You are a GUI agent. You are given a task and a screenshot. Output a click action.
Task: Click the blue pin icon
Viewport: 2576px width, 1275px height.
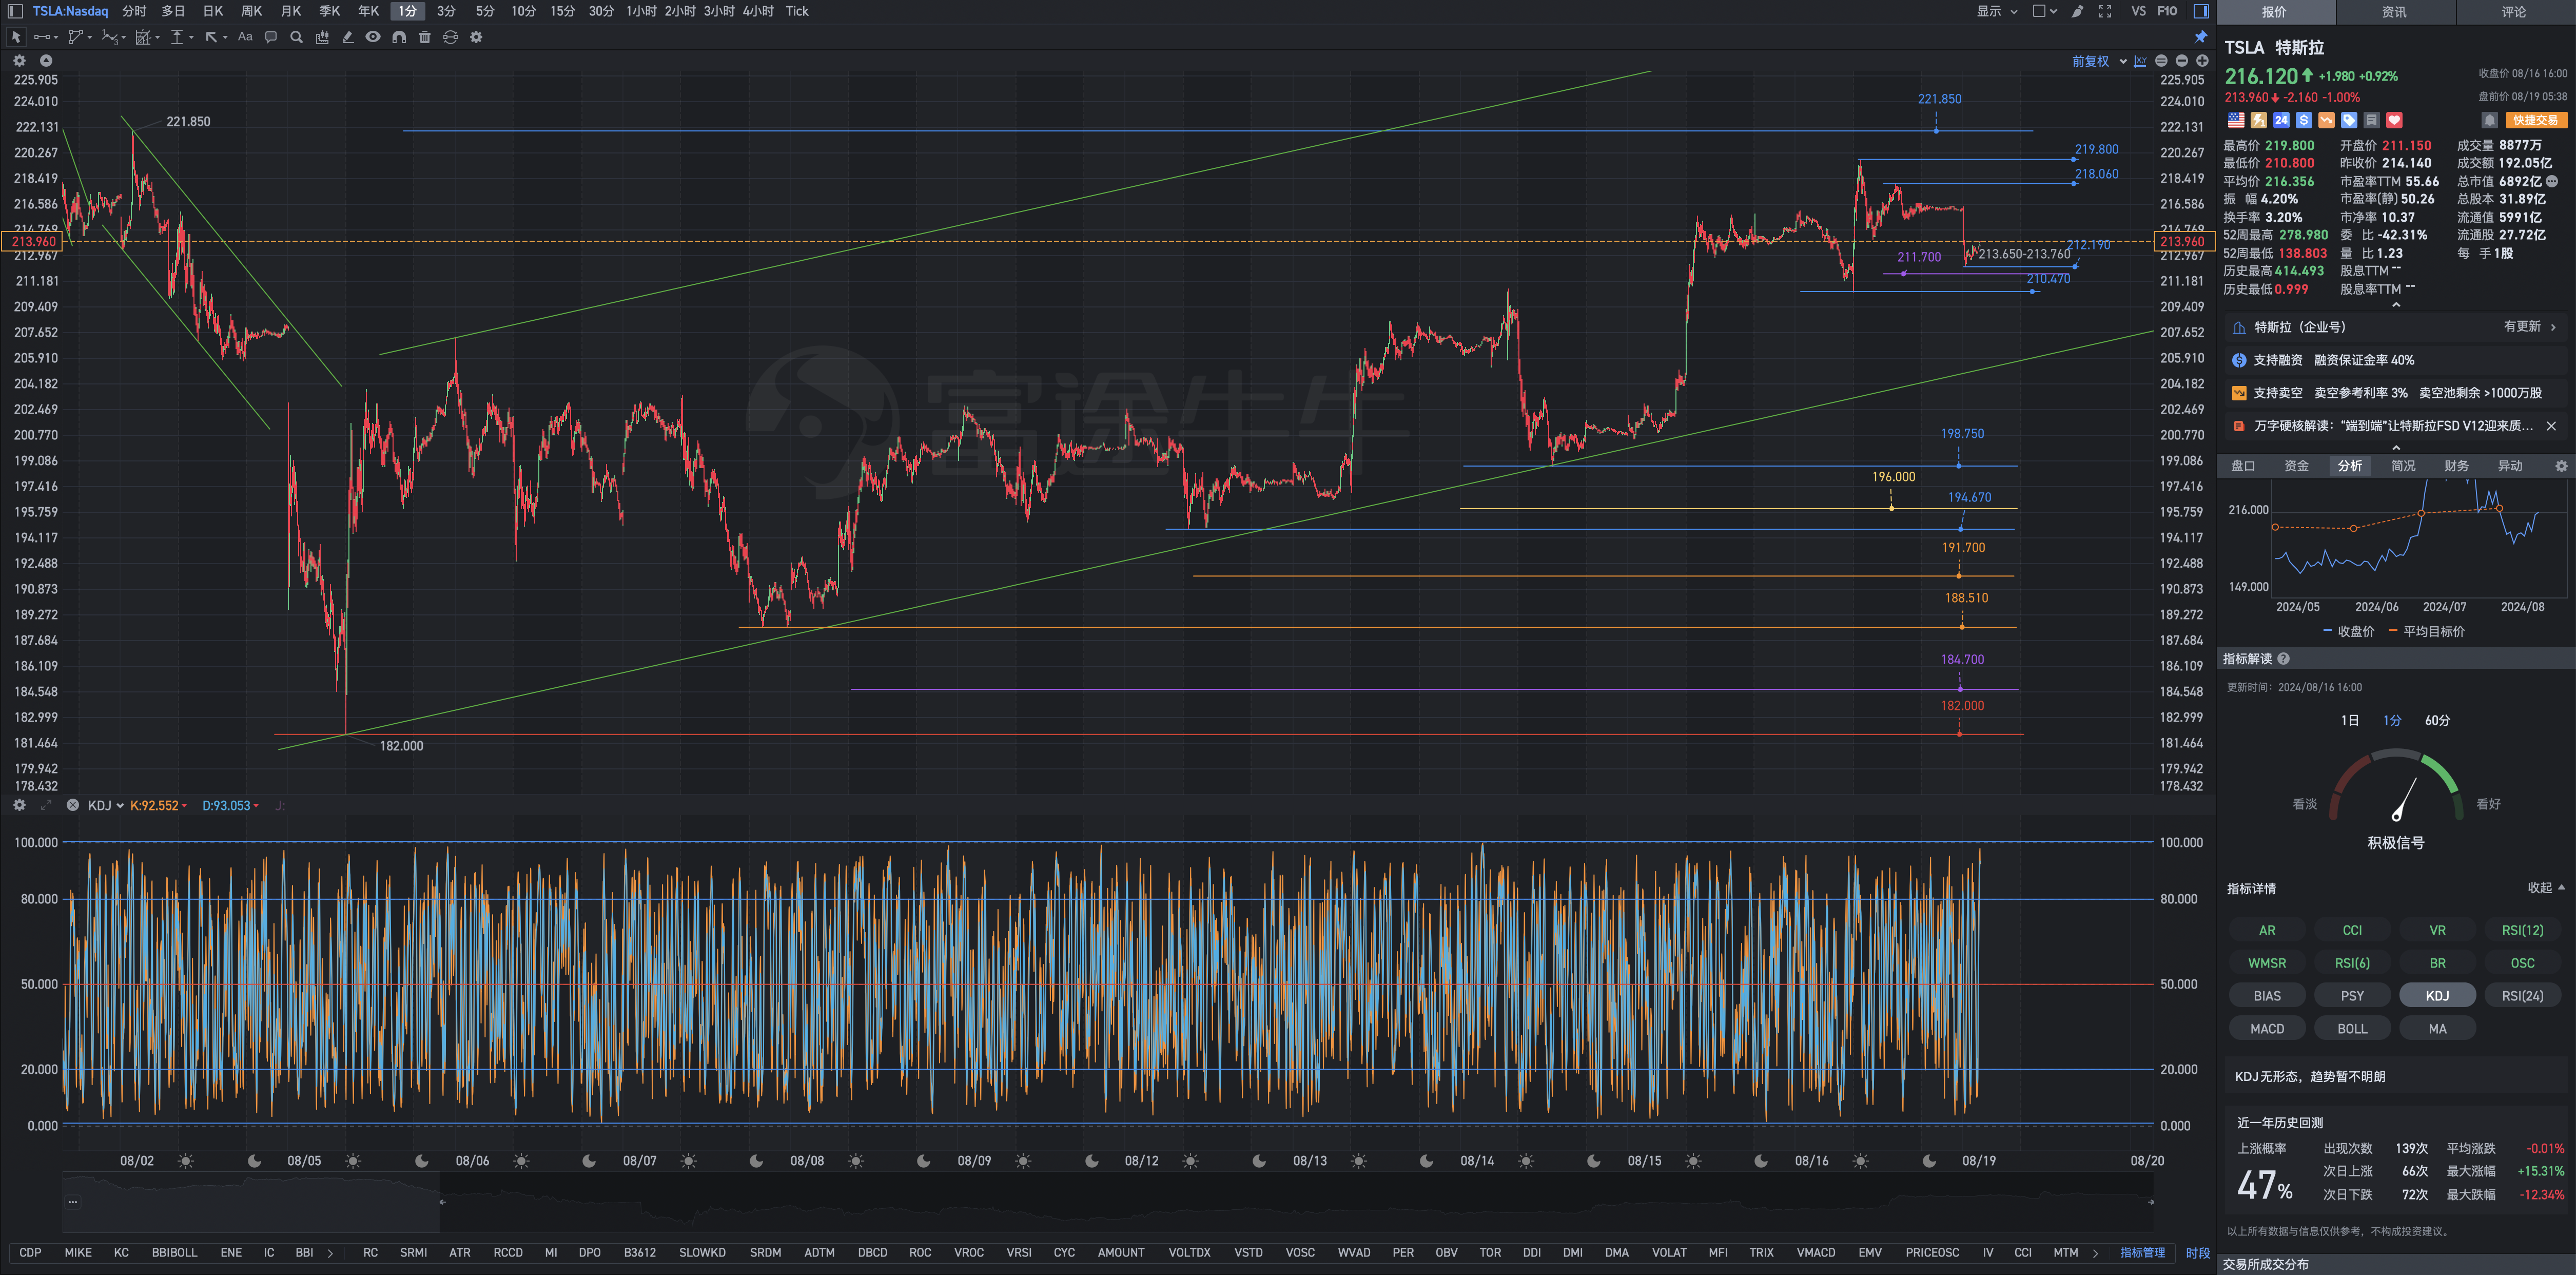(x=2200, y=37)
